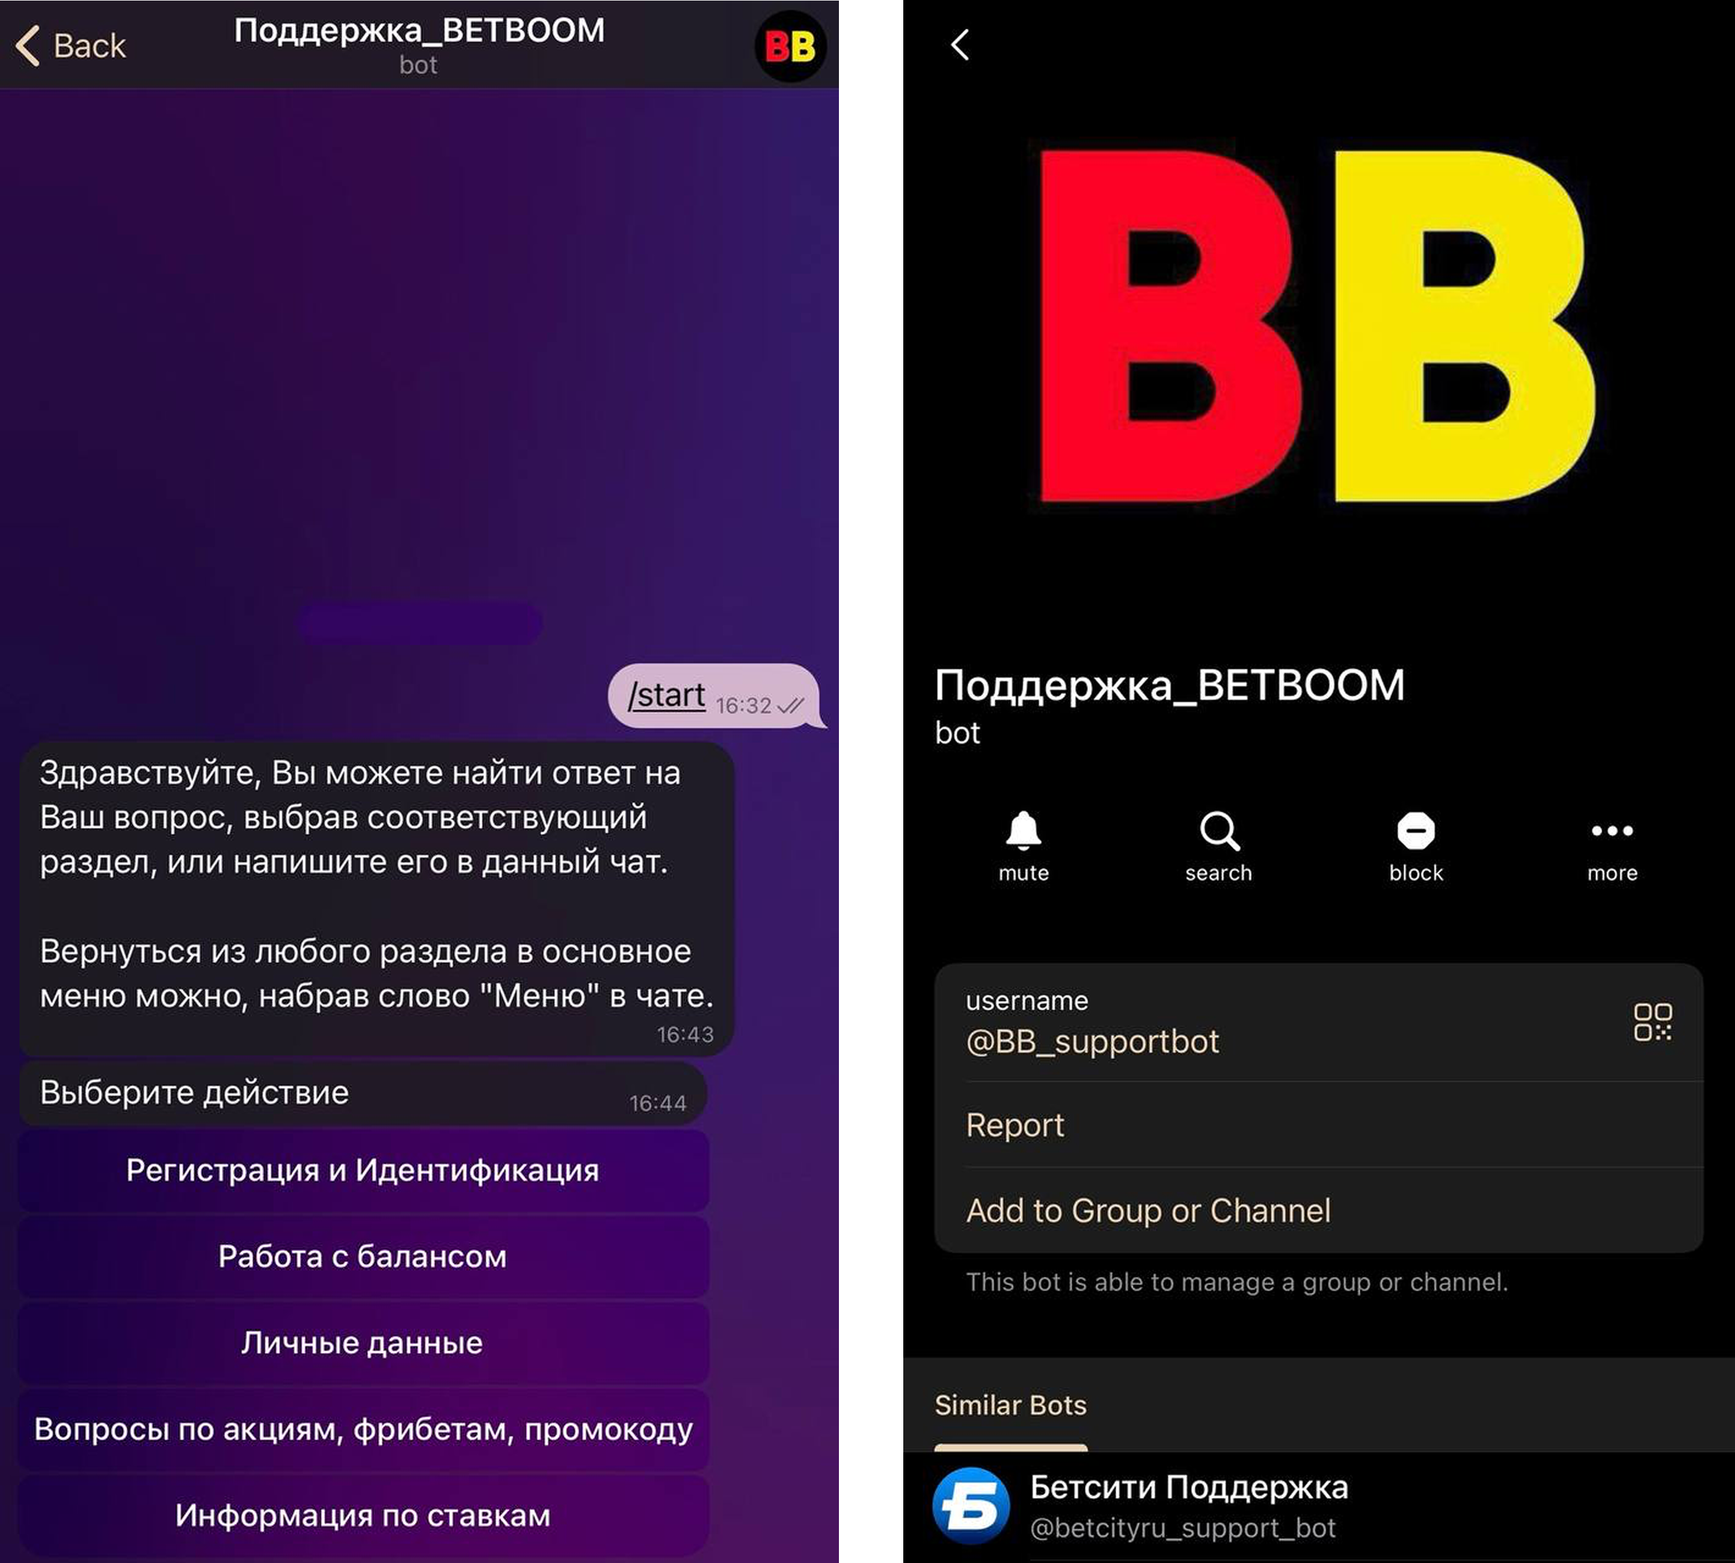This screenshot has height=1563, width=1735.
Task: Open the @BB_supportbot username link
Action: [1093, 1041]
